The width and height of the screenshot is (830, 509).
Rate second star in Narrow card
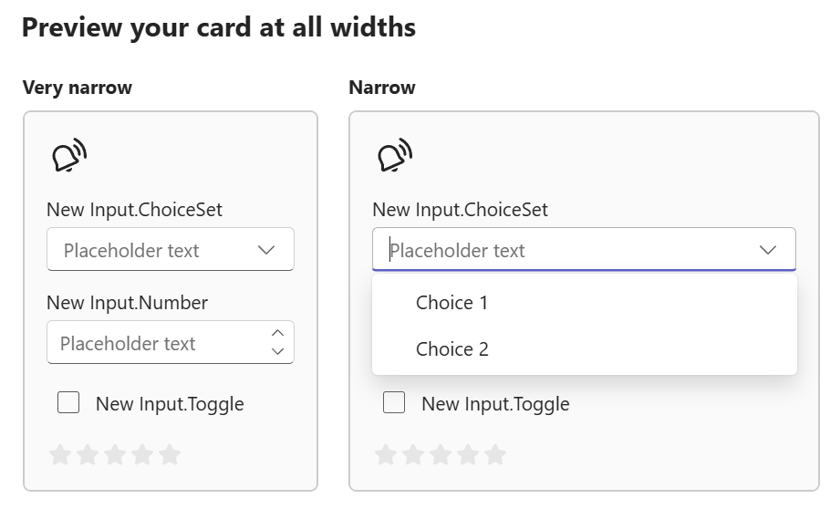click(x=413, y=454)
